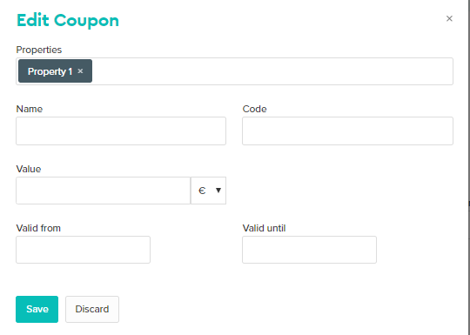This screenshot has height=335, width=470.
Task: Remove the Property 1 tag
Action: [80, 71]
